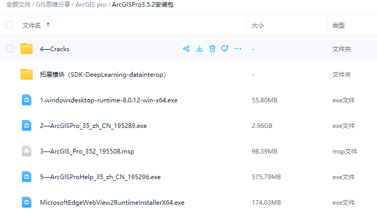
Task: Download the 4—Cracks folder
Action: (x=199, y=49)
